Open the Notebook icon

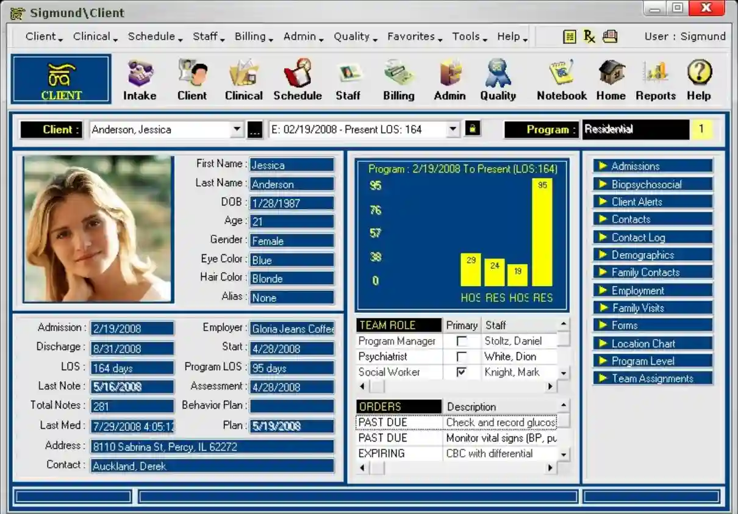(x=561, y=78)
